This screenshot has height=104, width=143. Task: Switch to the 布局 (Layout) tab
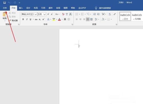coord(36,8)
